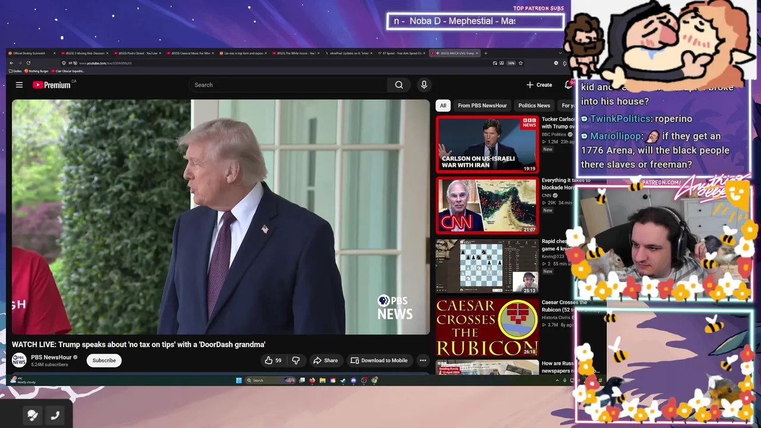The image size is (761, 428).
Task: Open Caesar Crosses the Rubicon thumbnail
Action: [x=487, y=328]
